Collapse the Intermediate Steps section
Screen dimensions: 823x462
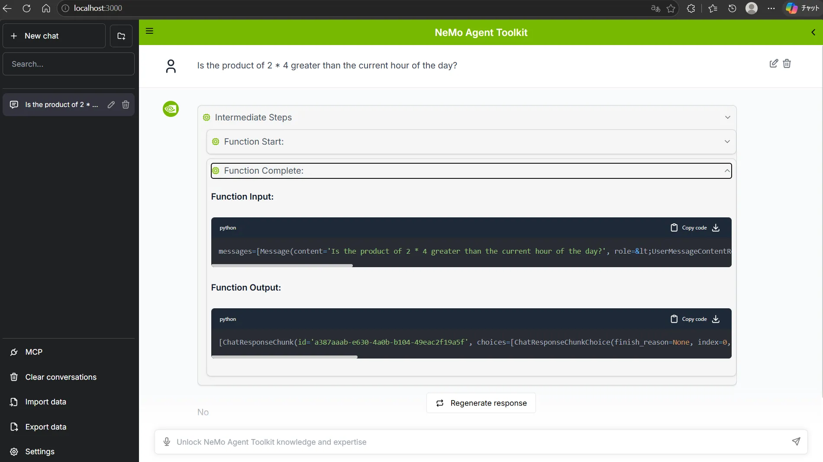coord(727,117)
